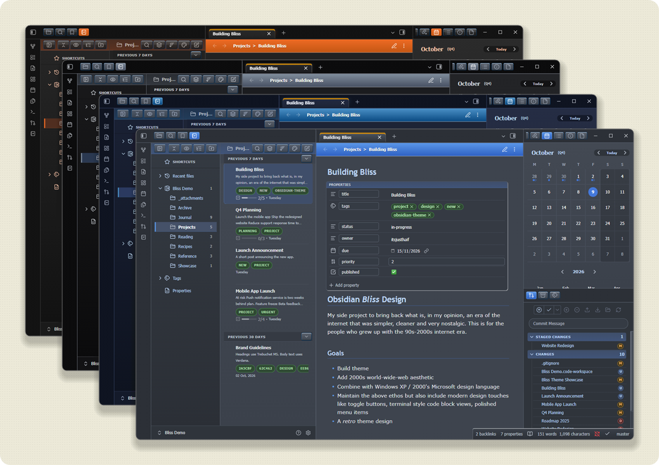Image resolution: width=659 pixels, height=465 pixels.
Task: Expand Recent files in navigation tree
Action: pyautogui.click(x=160, y=176)
